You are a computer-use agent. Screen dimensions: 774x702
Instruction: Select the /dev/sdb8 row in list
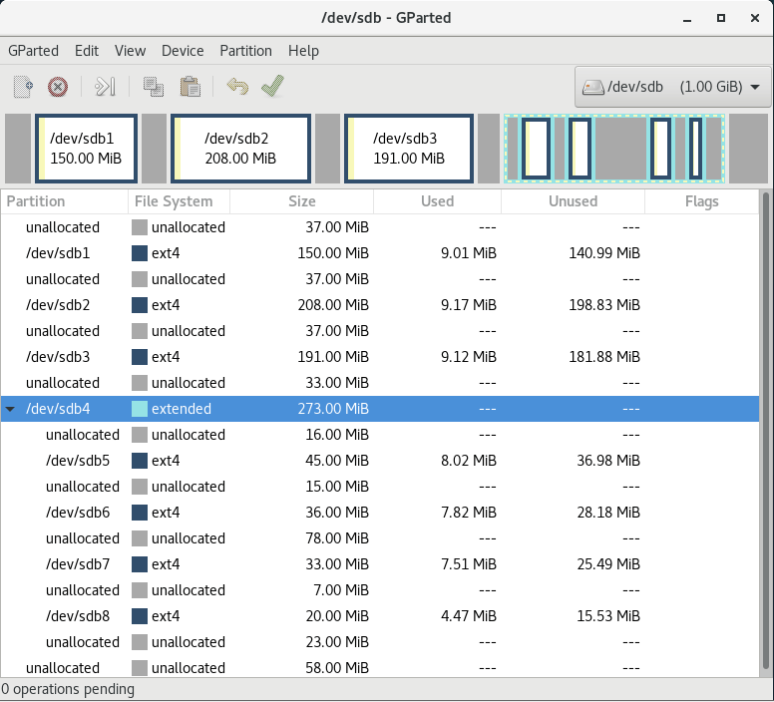click(x=380, y=615)
